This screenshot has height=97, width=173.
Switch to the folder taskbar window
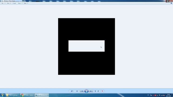click(x=12, y=95)
